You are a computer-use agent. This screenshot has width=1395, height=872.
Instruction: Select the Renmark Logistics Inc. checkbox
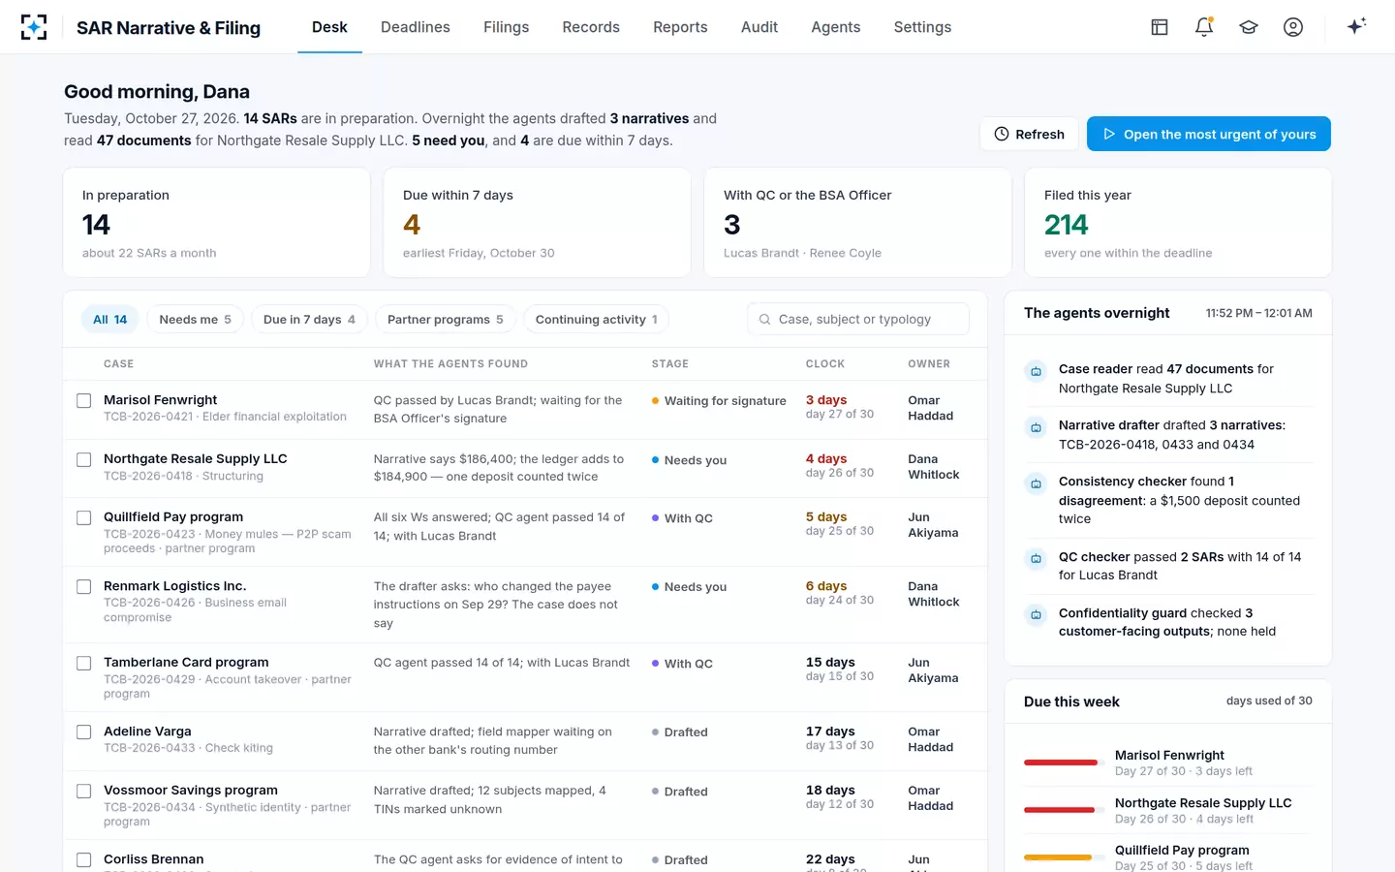(x=84, y=586)
